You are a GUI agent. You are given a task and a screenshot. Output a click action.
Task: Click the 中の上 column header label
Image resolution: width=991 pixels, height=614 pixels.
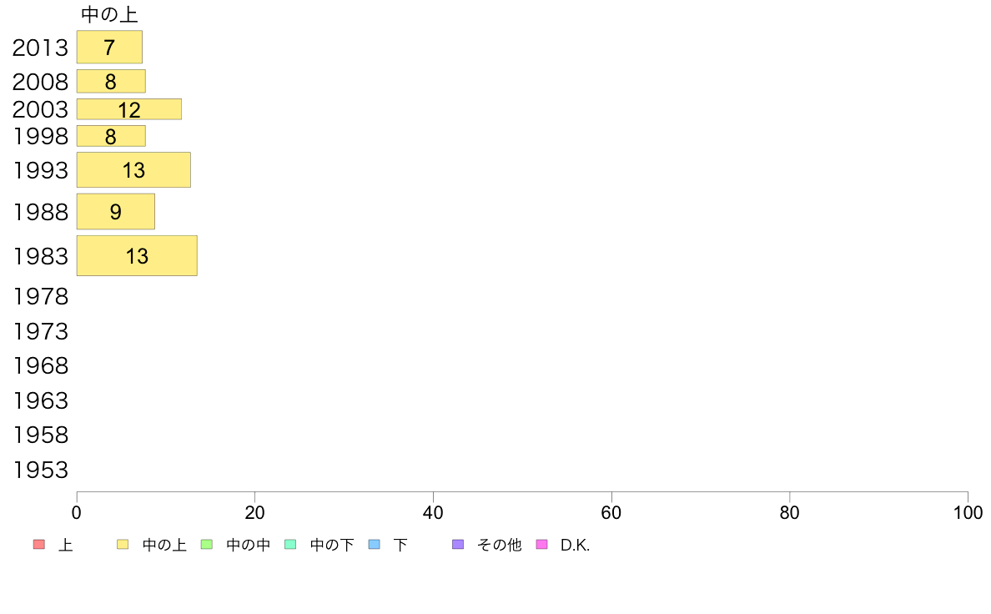tap(109, 14)
